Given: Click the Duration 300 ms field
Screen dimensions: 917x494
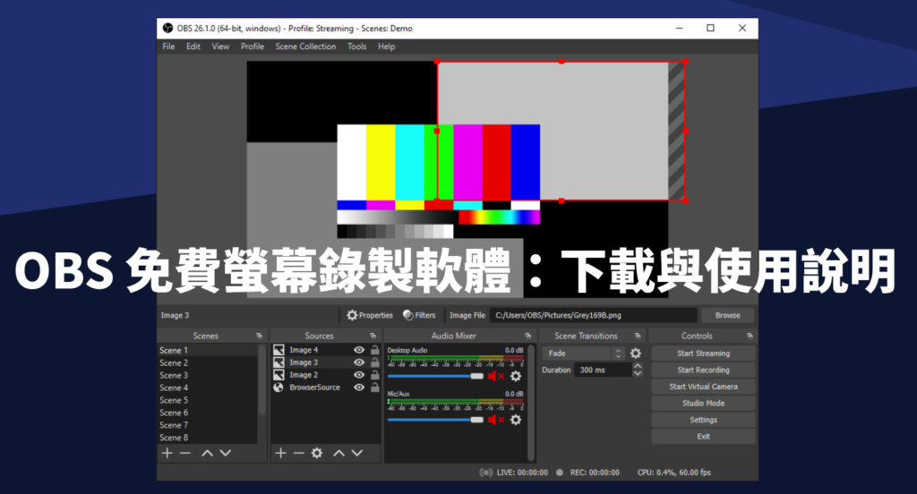Looking at the screenshot, I should tap(603, 370).
